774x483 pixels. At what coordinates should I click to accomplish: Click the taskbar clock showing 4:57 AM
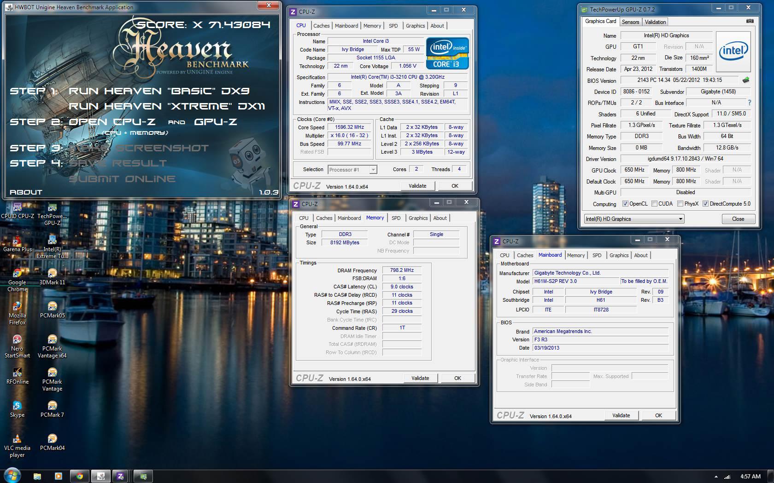pos(751,477)
